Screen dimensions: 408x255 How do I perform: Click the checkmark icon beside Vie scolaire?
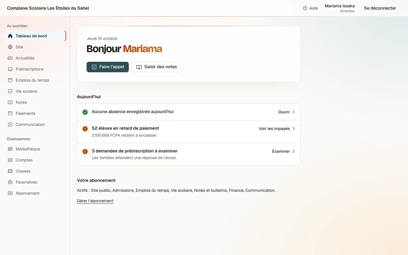[x=10, y=91]
